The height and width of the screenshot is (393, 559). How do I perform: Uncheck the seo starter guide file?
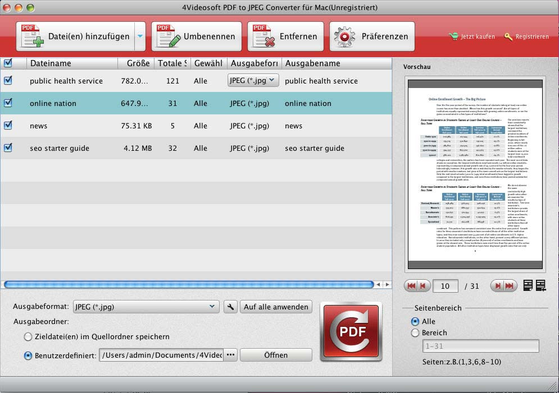pyautogui.click(x=8, y=147)
